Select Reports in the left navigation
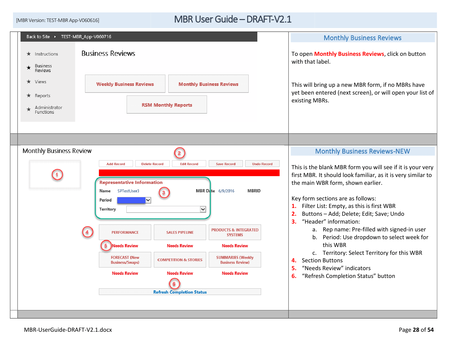The width and height of the screenshot is (458, 354). (x=43, y=96)
